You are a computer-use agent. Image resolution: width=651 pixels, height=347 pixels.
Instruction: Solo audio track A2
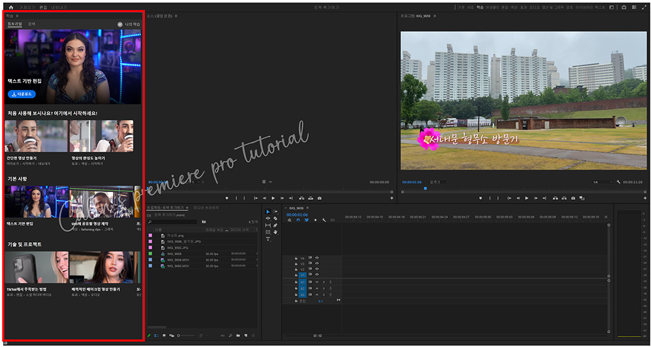tap(324, 288)
